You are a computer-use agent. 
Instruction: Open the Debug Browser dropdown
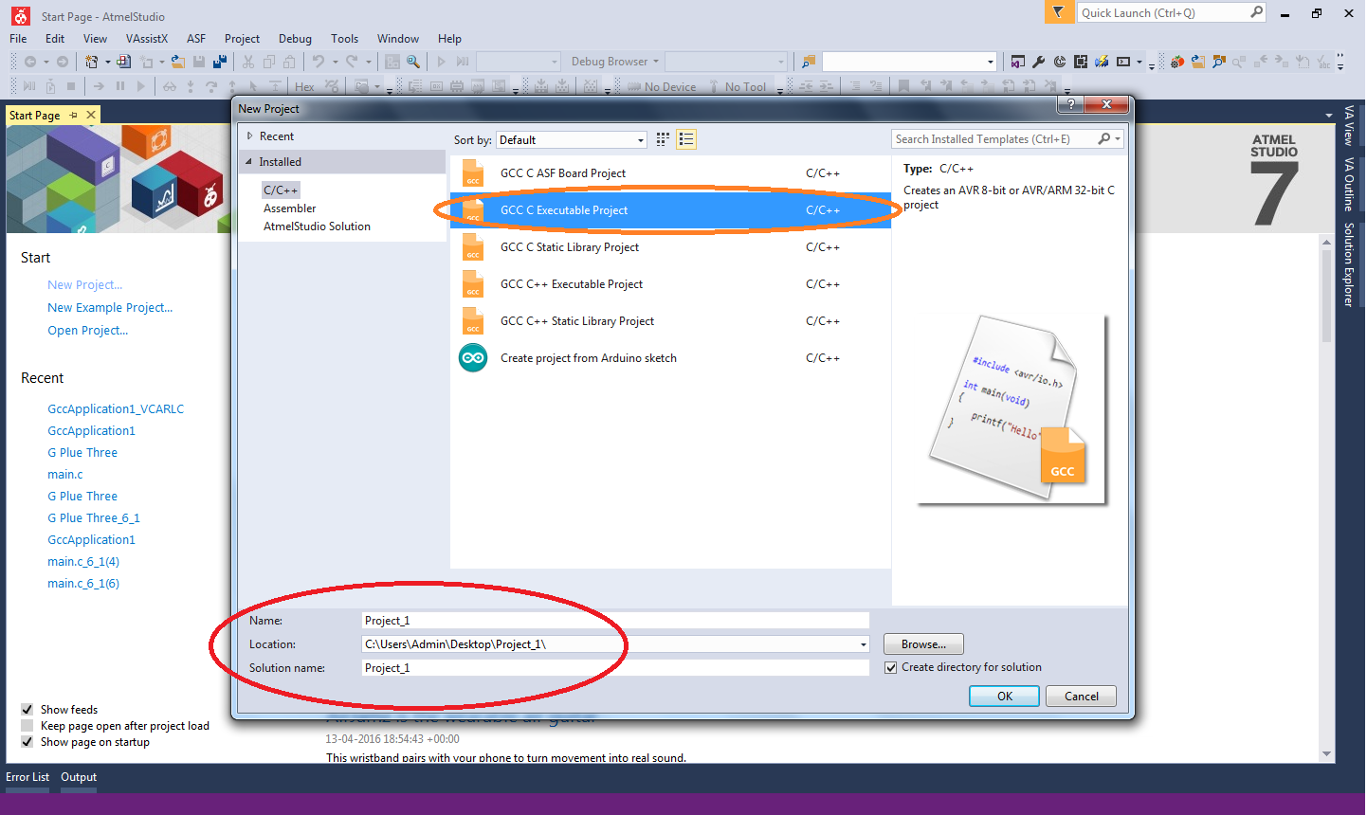coord(614,62)
